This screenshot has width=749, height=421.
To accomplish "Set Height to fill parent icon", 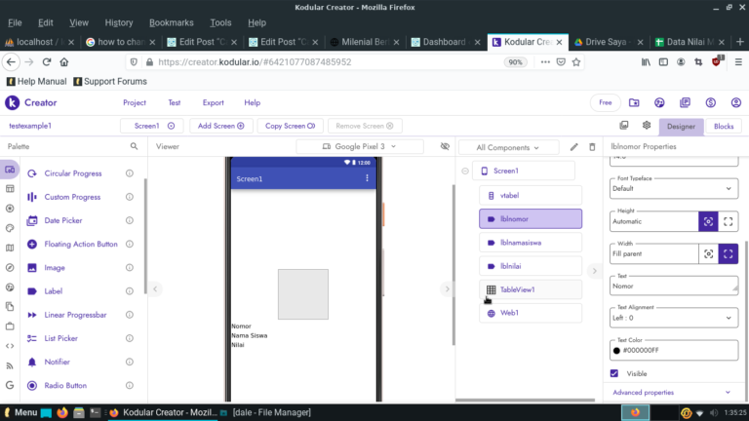I will coord(728,221).
